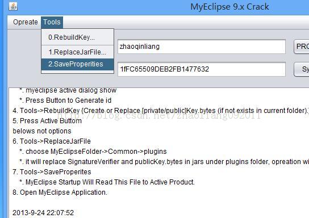Click the '6. Tools->ReplaceJarFile' line

click(x=52, y=141)
